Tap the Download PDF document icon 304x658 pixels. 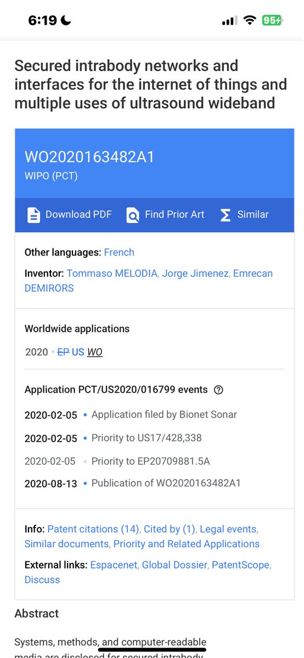(34, 214)
